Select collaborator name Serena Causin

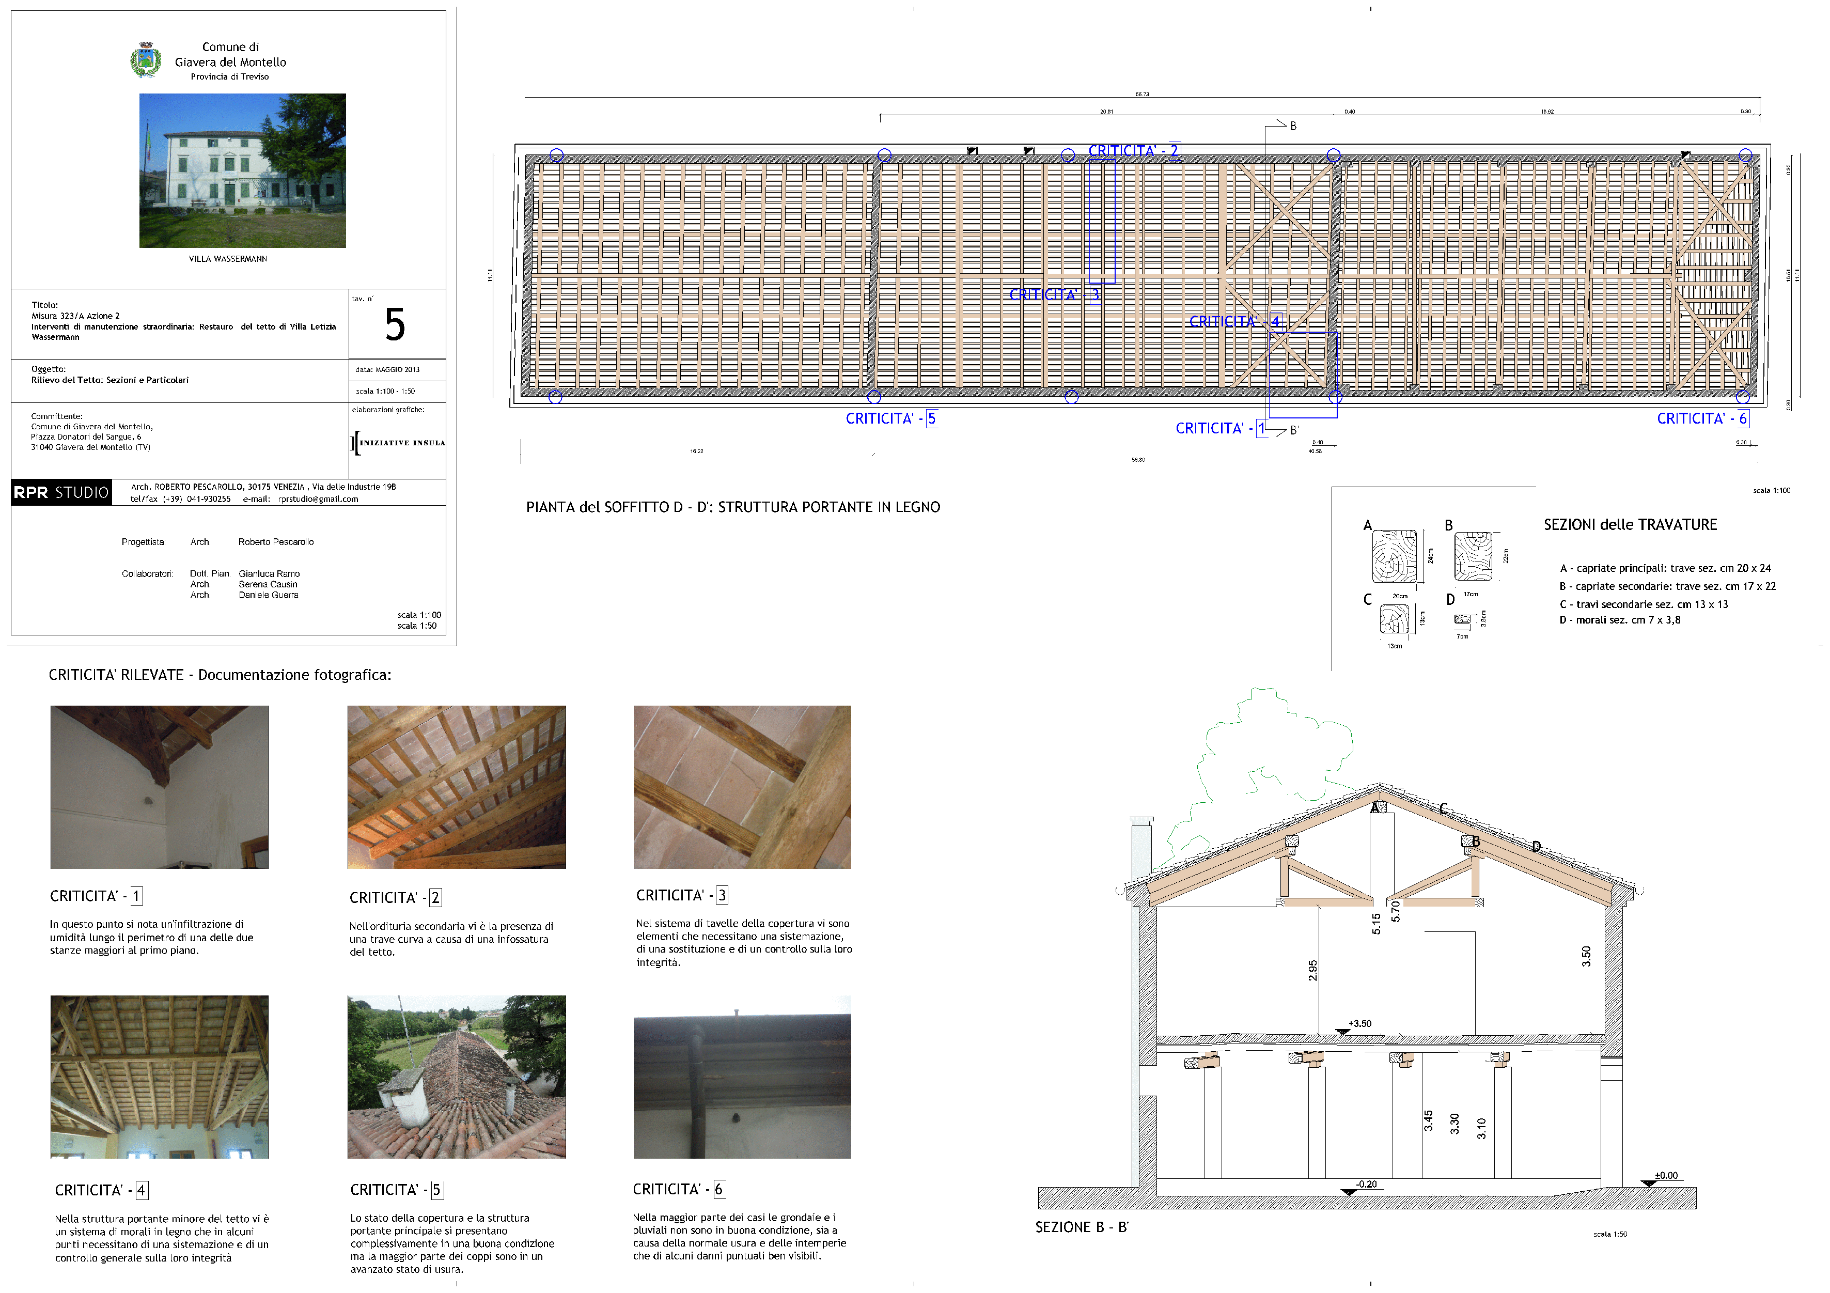coord(268,584)
